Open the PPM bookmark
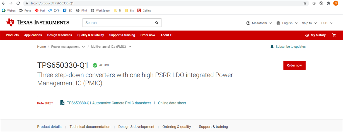343x132 pixels. [81, 11]
